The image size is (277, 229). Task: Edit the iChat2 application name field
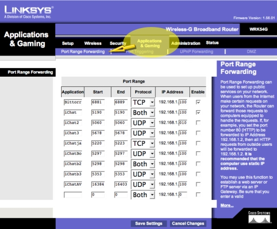[73, 123]
